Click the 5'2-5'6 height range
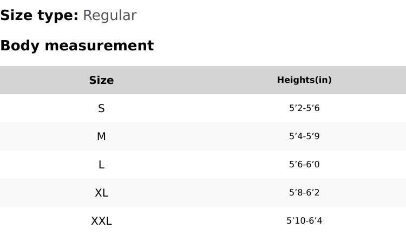 [304, 108]
